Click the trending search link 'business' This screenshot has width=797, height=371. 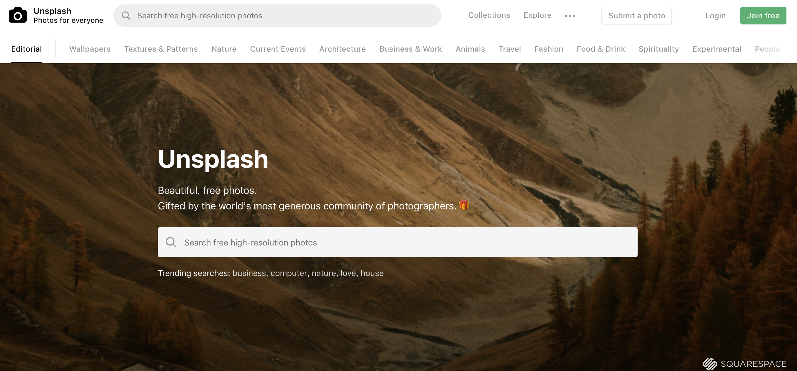coord(249,273)
